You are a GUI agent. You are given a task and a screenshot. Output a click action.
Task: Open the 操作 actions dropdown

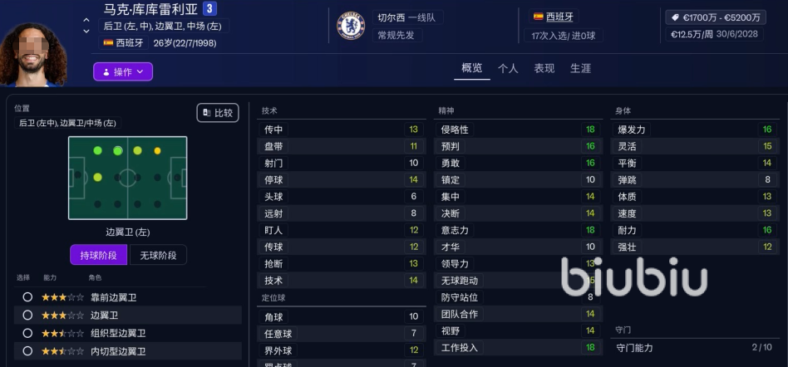pyautogui.click(x=123, y=72)
